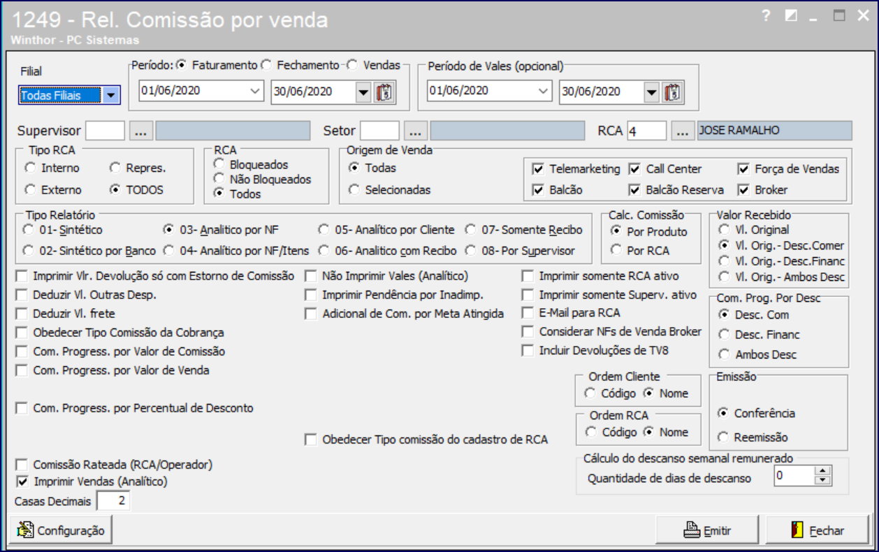
Task: Enable Deduzir Vl. Outras Desp. checkbox
Action: [22, 295]
